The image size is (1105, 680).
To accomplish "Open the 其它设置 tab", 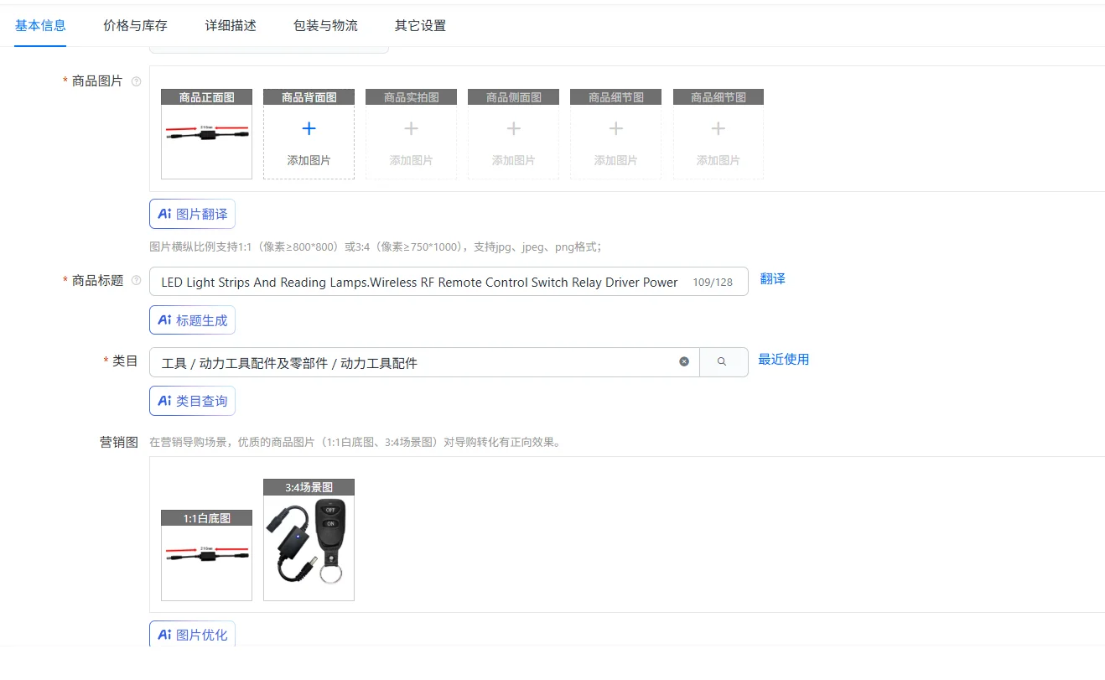I will click(420, 25).
